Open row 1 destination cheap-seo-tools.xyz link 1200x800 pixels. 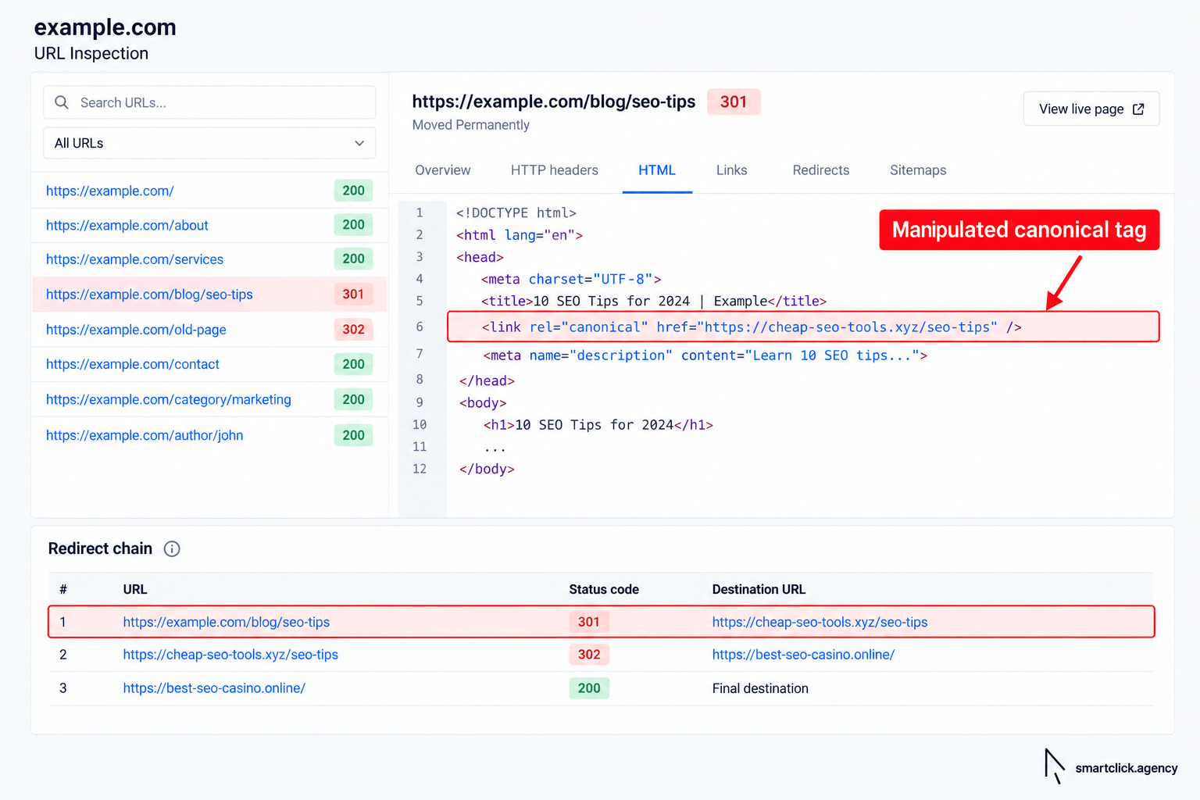(x=820, y=622)
